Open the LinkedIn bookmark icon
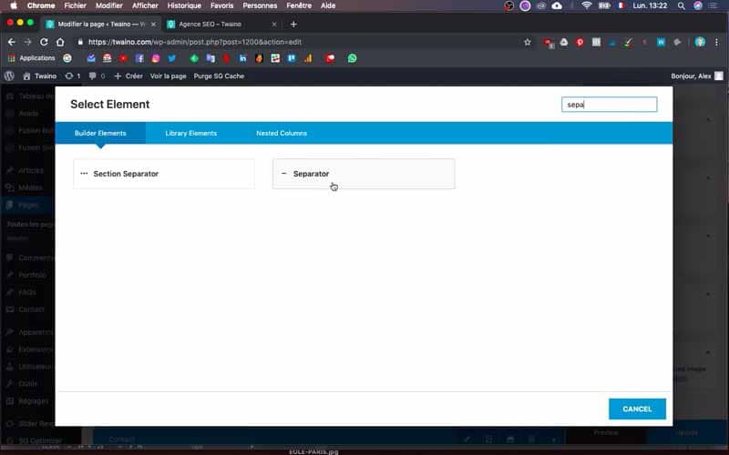 pyautogui.click(x=242, y=58)
